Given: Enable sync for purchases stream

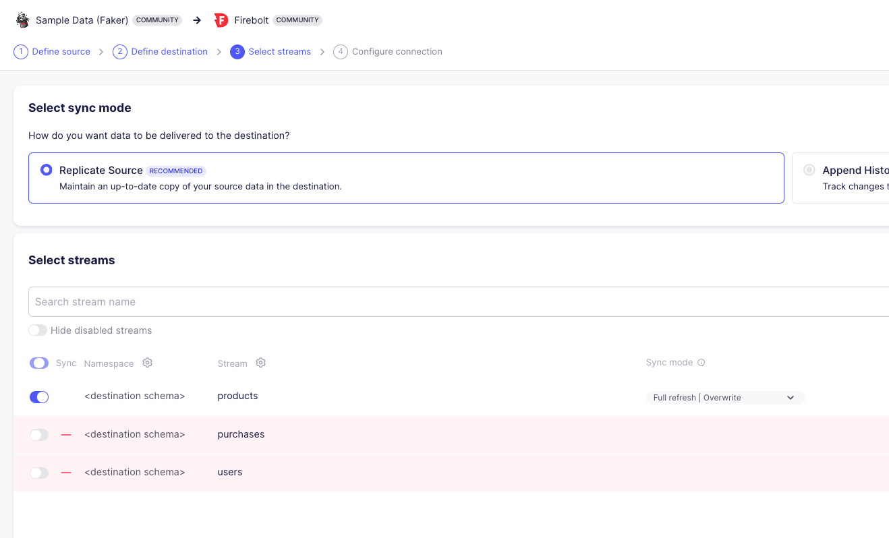Looking at the screenshot, I should [39, 435].
